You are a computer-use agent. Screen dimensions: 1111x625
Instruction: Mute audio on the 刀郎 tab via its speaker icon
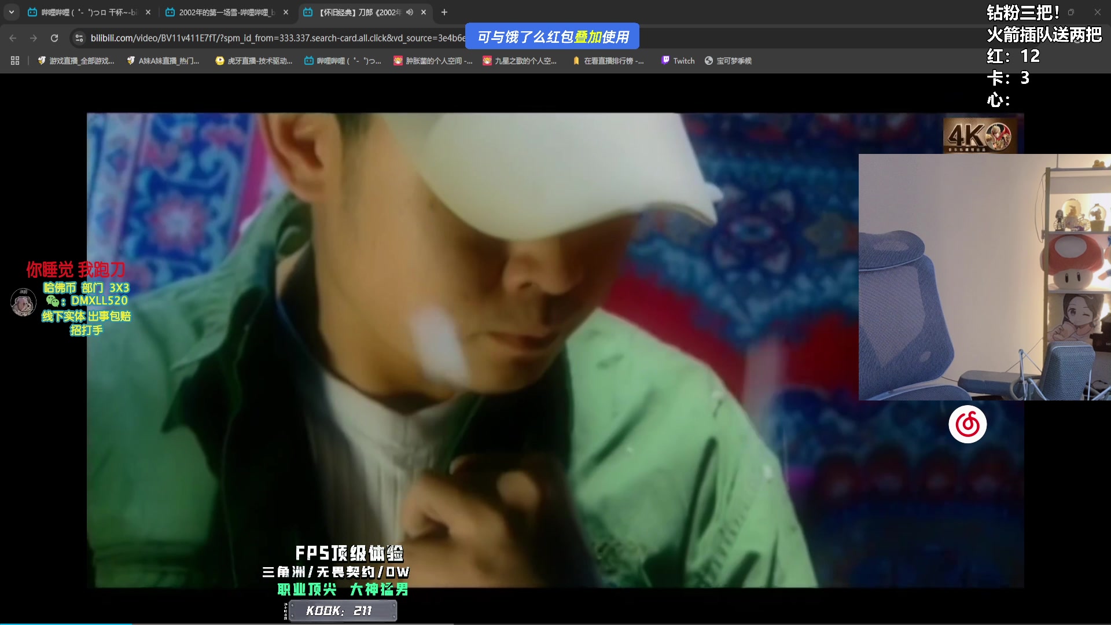click(410, 12)
